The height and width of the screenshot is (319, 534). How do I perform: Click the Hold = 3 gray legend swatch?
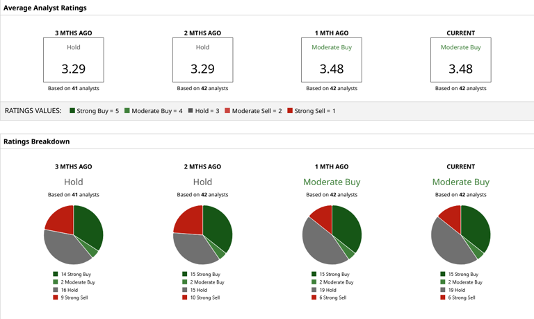coord(191,110)
